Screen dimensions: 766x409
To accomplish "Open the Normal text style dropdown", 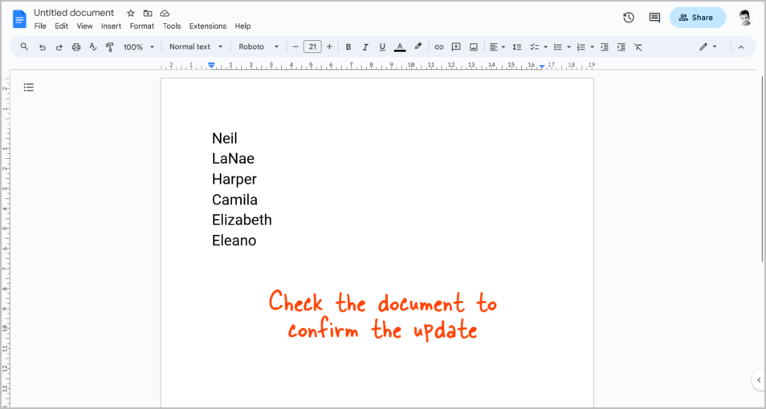I will tap(196, 47).
